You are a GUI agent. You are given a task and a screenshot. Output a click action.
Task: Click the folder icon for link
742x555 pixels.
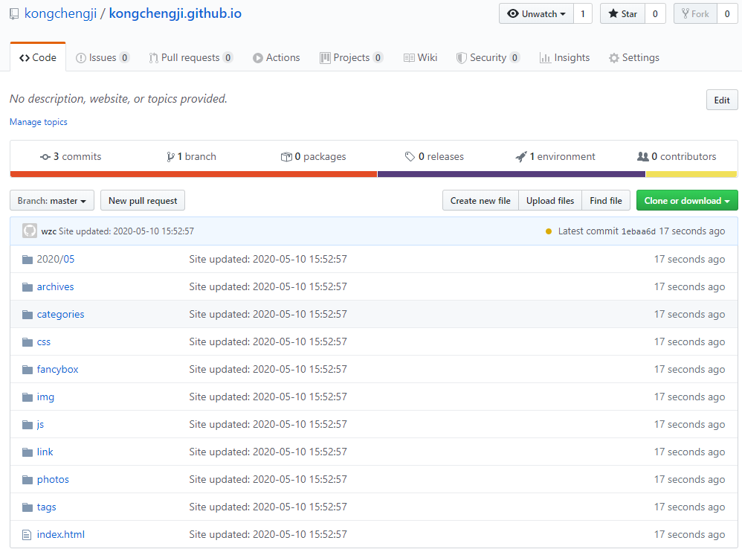[28, 452]
